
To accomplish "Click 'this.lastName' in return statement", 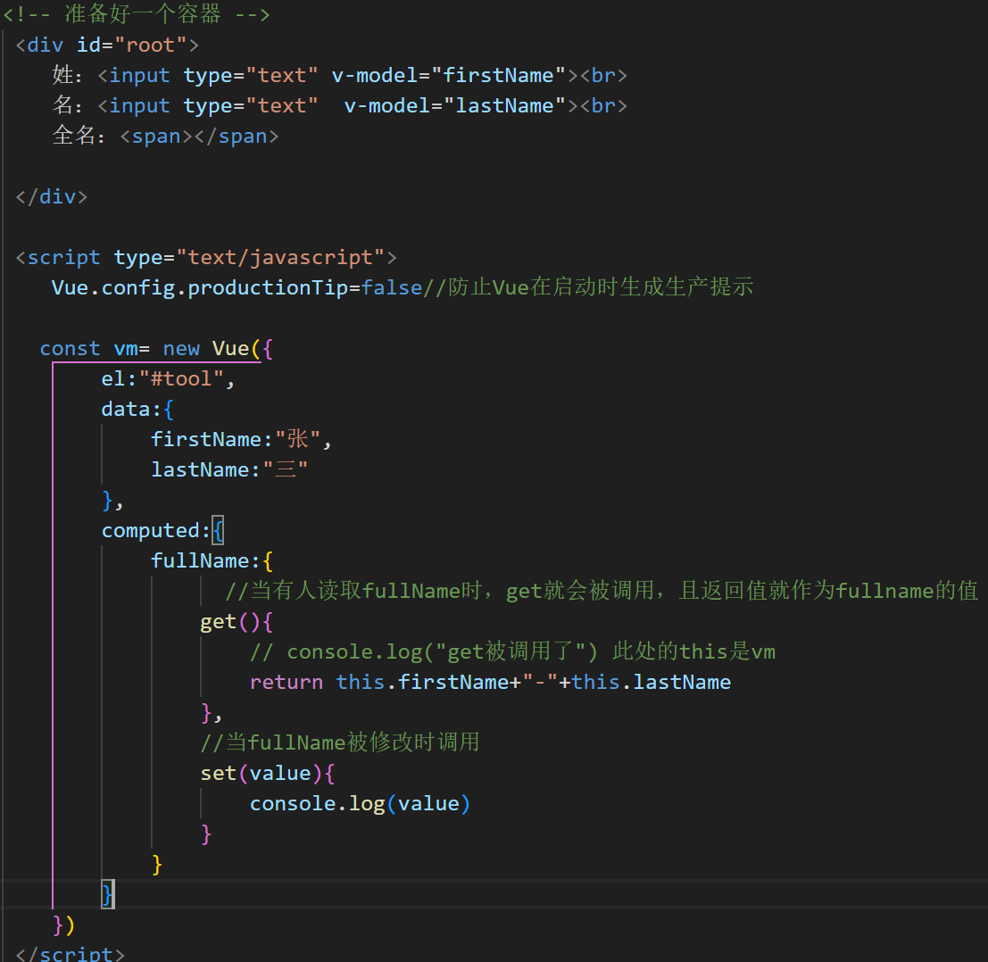I will [x=652, y=683].
